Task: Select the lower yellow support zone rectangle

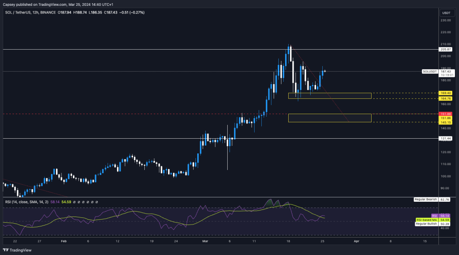Action: (329, 118)
